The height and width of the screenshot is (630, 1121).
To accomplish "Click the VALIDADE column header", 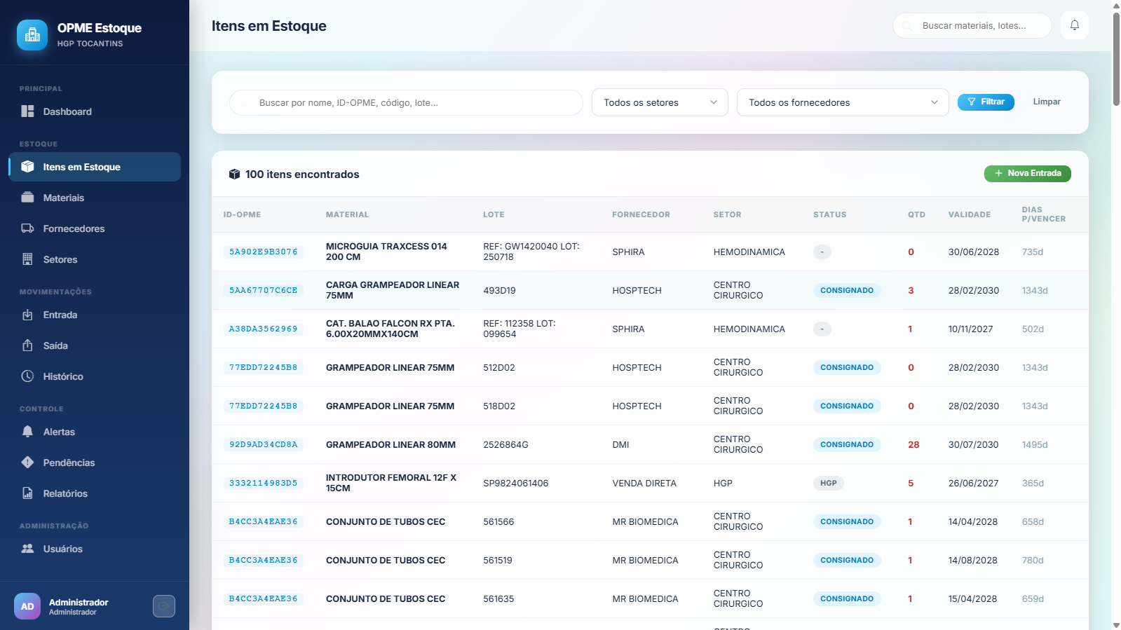I will (x=970, y=214).
